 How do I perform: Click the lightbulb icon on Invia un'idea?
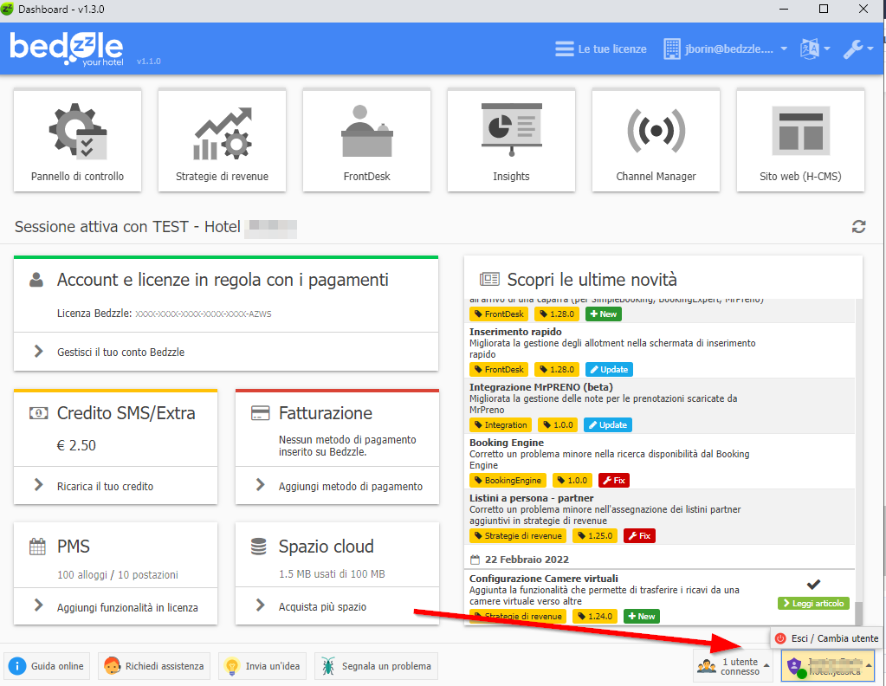coord(231,666)
